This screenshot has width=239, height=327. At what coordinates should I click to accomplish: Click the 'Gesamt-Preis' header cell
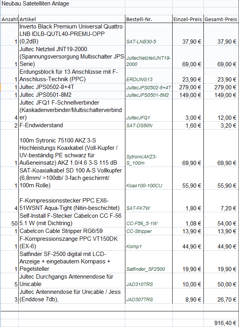pyautogui.click(x=221, y=19)
